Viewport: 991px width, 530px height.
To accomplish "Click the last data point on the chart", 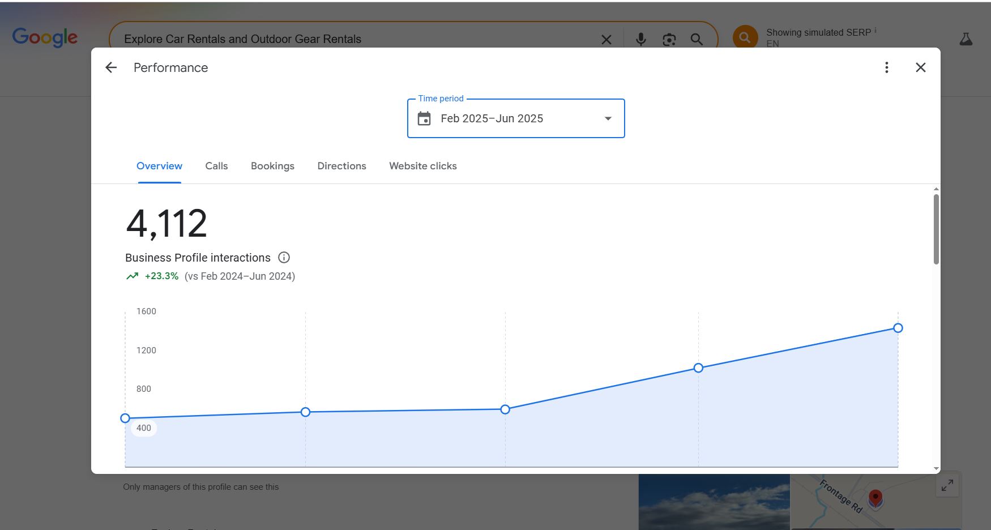I will [898, 328].
